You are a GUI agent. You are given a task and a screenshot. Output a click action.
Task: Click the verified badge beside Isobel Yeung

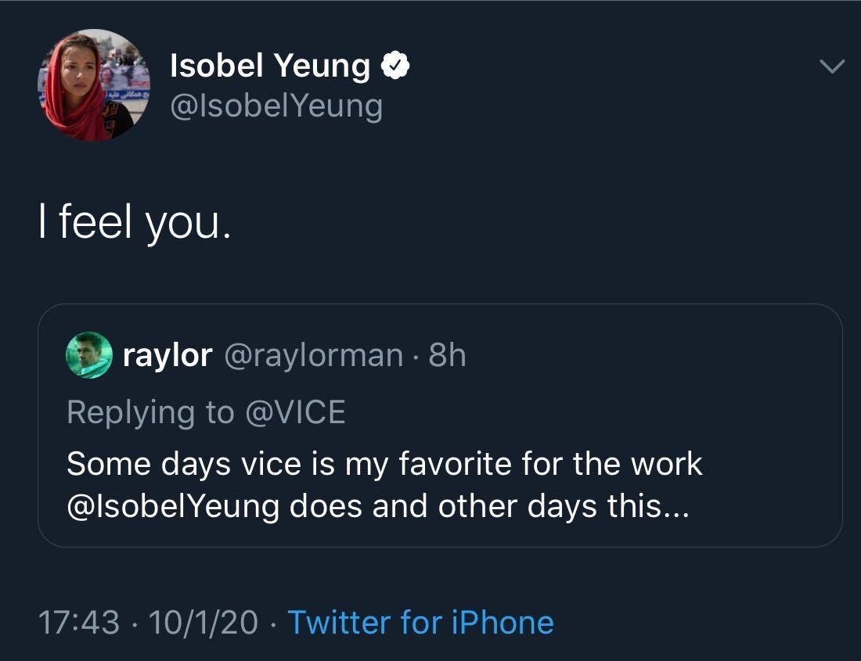point(396,68)
